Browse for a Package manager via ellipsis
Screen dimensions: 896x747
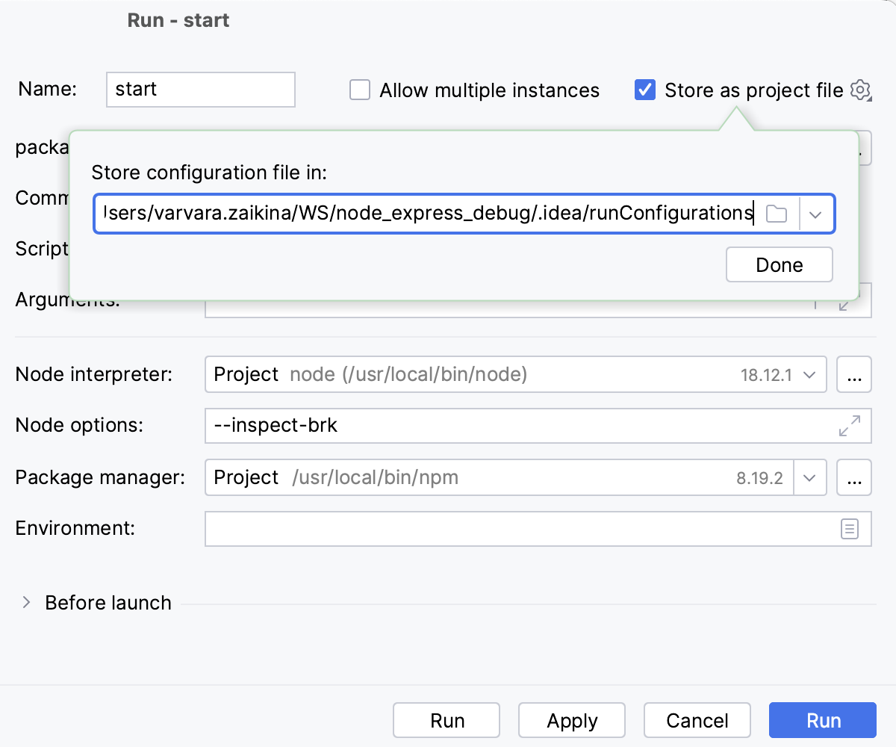tap(854, 477)
